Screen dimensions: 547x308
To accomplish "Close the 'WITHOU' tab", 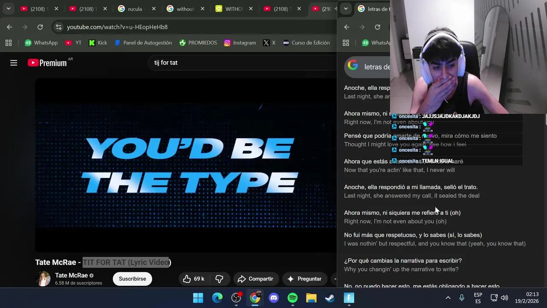I will point(251,9).
